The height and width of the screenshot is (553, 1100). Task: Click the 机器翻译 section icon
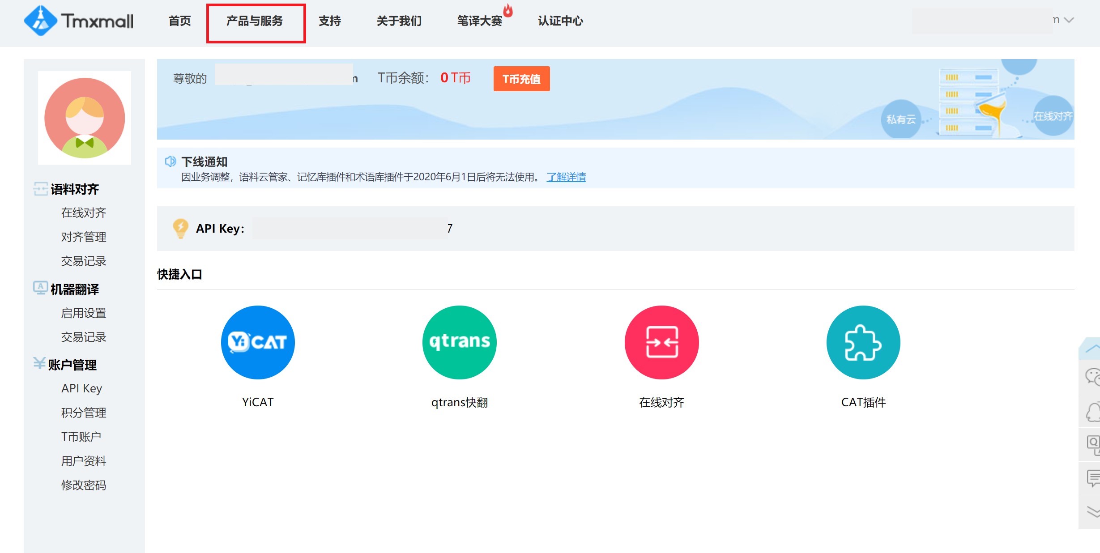[x=40, y=288]
